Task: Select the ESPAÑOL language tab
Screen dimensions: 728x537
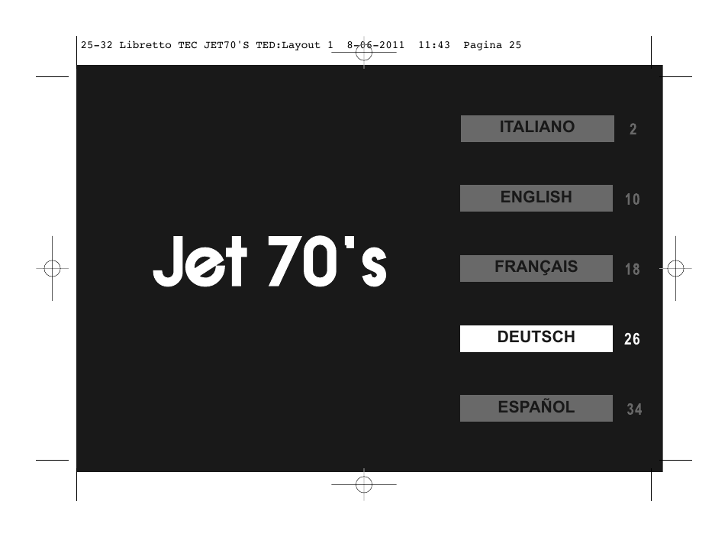Action: coord(536,408)
